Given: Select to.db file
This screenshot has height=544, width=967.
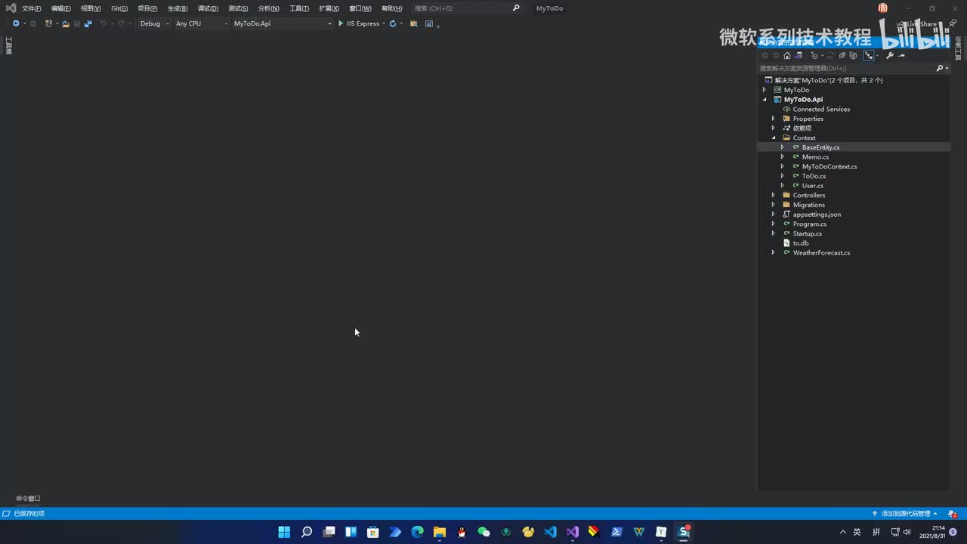Looking at the screenshot, I should [801, 243].
